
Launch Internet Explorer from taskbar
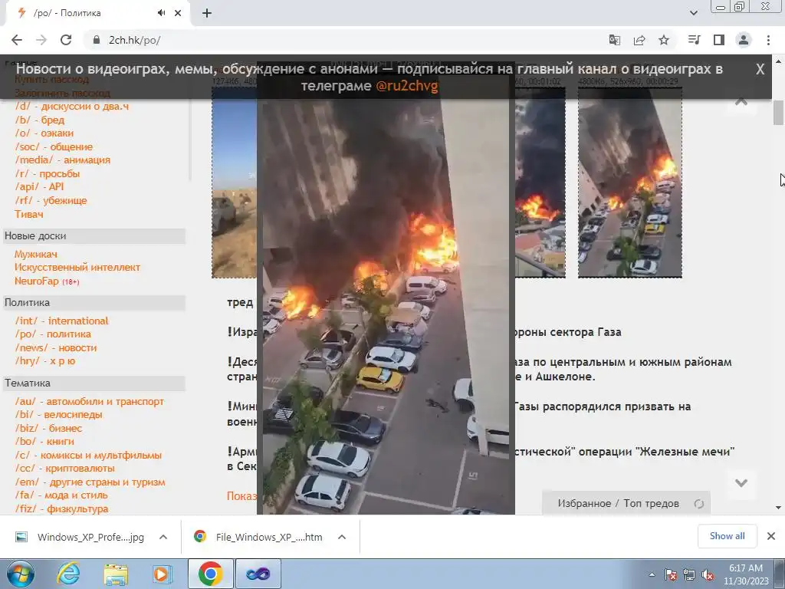coord(67,574)
